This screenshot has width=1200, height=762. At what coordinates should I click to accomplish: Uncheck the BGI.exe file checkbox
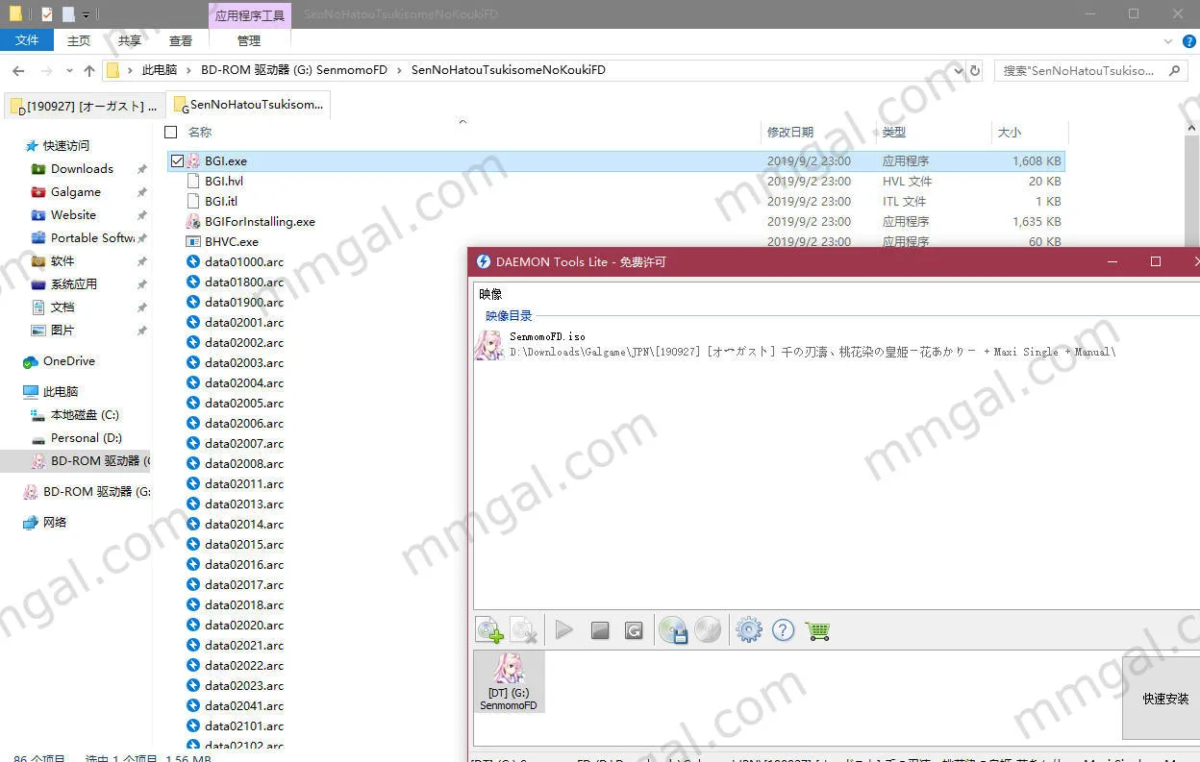tap(177, 161)
